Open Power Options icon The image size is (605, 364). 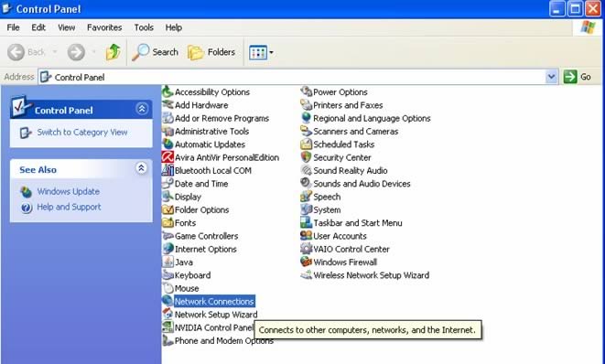(306, 91)
